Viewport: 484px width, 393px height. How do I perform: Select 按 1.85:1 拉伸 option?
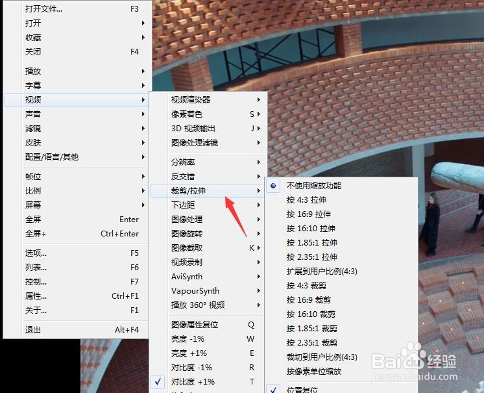pyautogui.click(x=341, y=242)
